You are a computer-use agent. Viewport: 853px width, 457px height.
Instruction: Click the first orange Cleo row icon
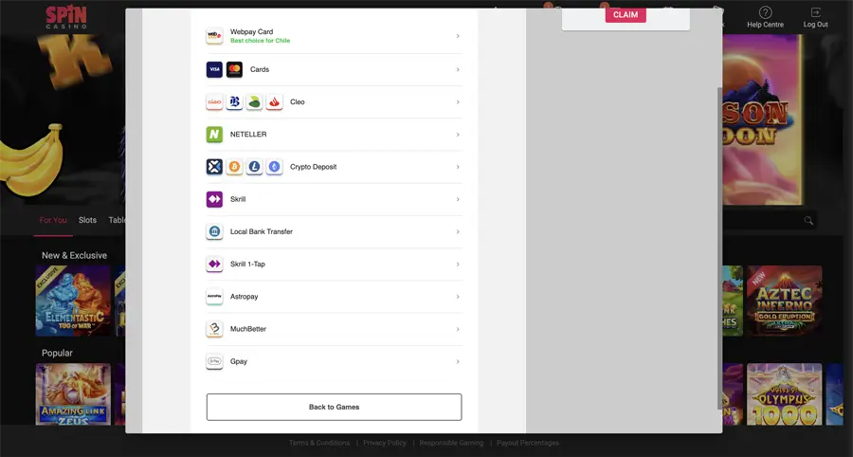tap(214, 101)
